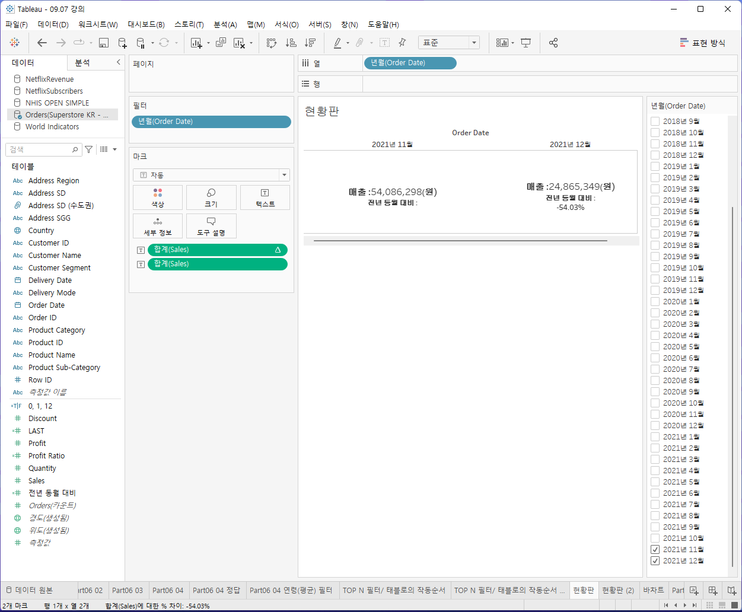Click the sort ascending icon
The image size is (742, 612).
(291, 43)
